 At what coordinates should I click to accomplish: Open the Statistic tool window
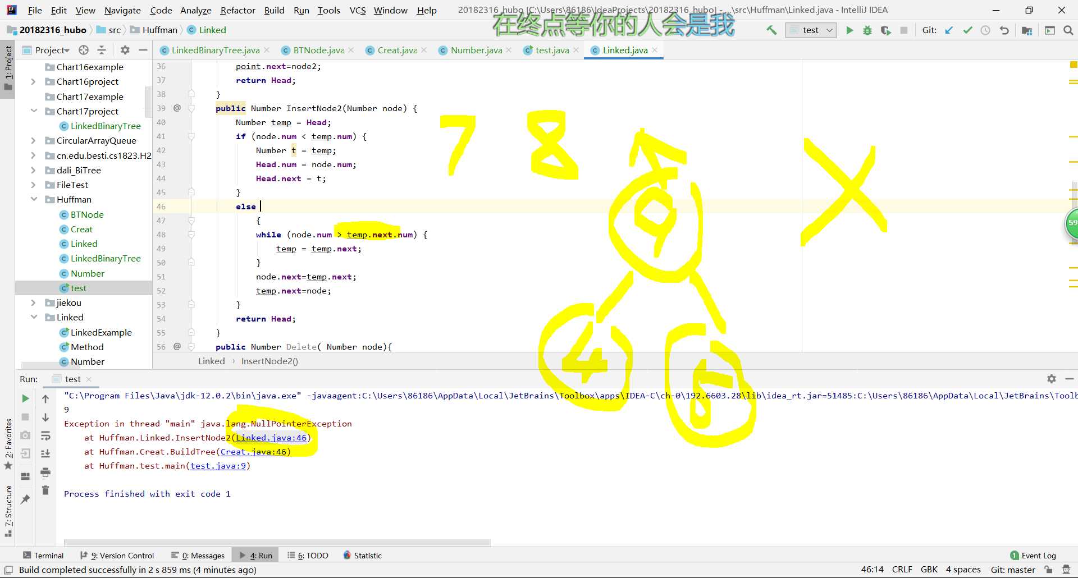point(362,556)
